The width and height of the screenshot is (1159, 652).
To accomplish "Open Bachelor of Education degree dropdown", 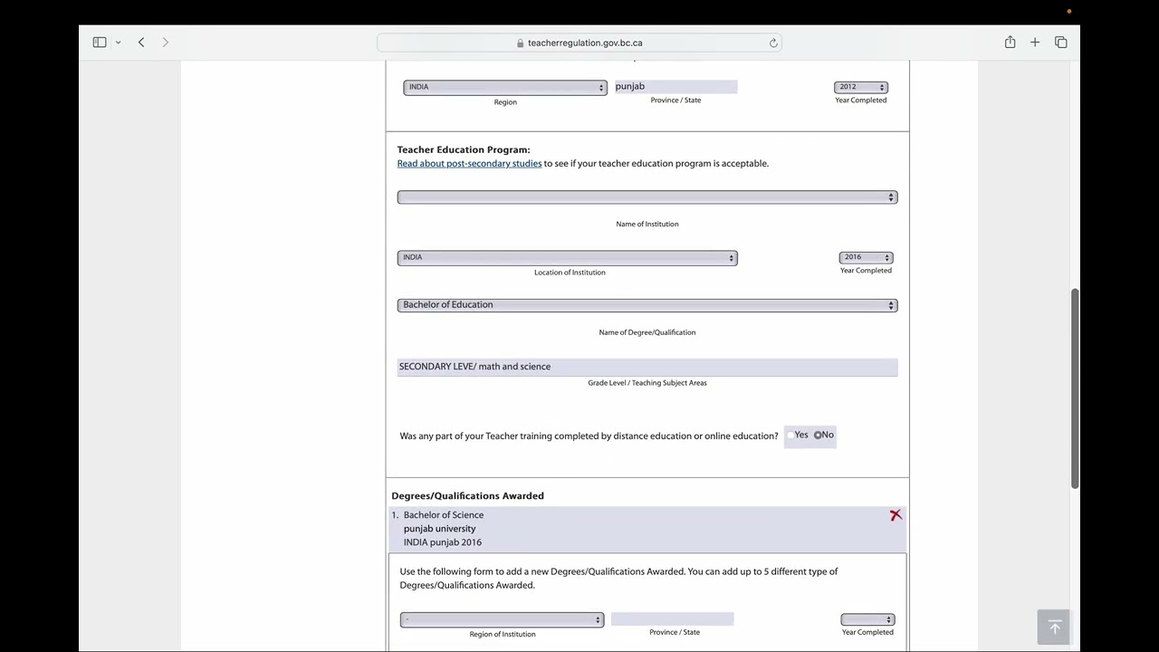I will click(647, 305).
